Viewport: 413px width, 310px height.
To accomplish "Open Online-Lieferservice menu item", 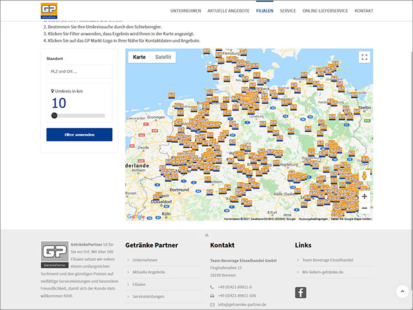I will pos(325,11).
